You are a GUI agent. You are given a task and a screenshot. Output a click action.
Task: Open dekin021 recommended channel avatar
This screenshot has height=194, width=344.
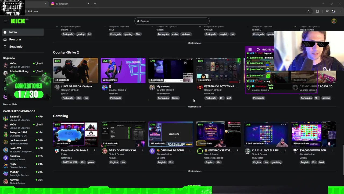[x=6, y=150]
